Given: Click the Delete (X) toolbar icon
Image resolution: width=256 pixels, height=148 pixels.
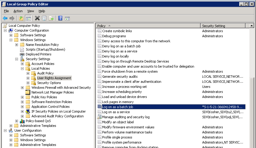Looking at the screenshot, I should 37,18.
